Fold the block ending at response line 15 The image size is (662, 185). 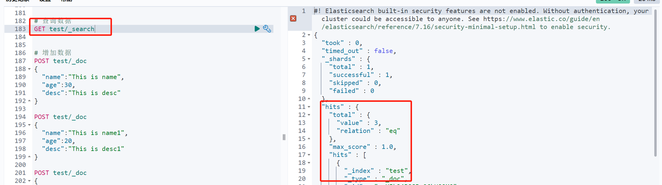(309, 139)
